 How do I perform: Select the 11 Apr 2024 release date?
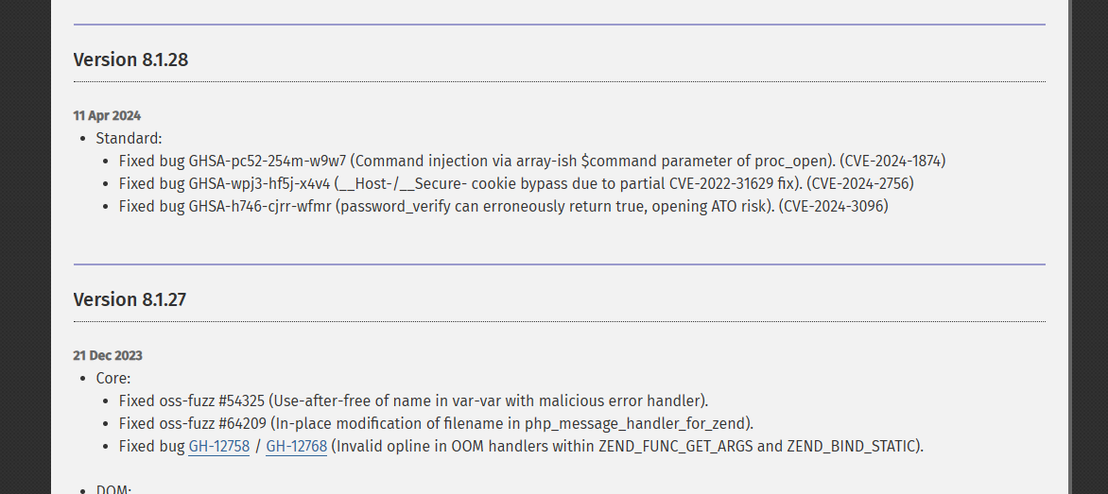pos(107,116)
